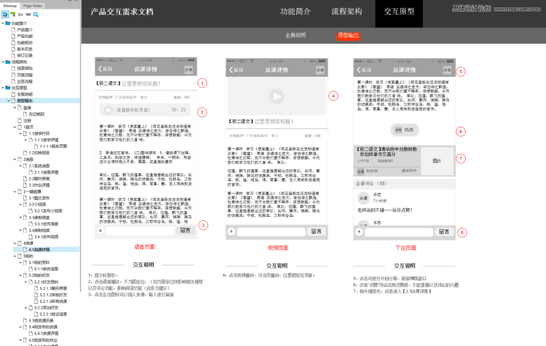Click the 产品交互需求文档 page title
This screenshot has width=546, height=346.
122,12
